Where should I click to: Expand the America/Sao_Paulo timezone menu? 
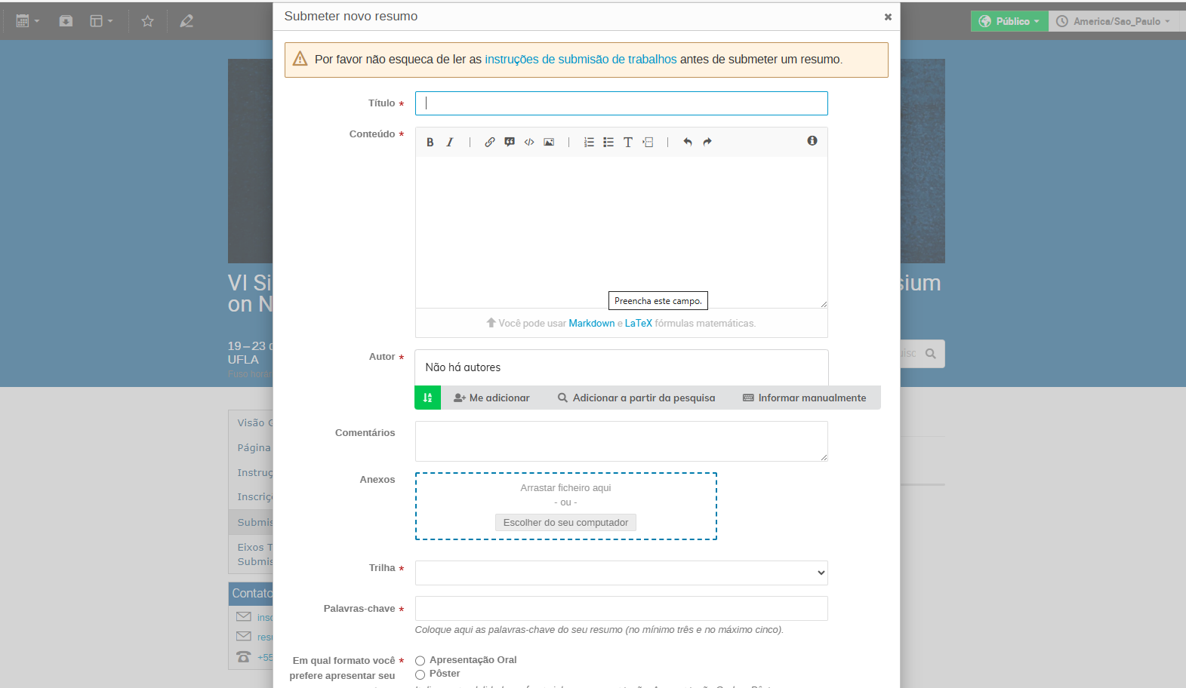[1114, 21]
